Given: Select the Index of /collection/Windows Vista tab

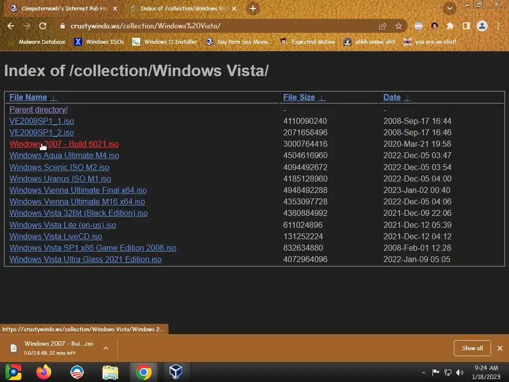Looking at the screenshot, I should (182, 8).
